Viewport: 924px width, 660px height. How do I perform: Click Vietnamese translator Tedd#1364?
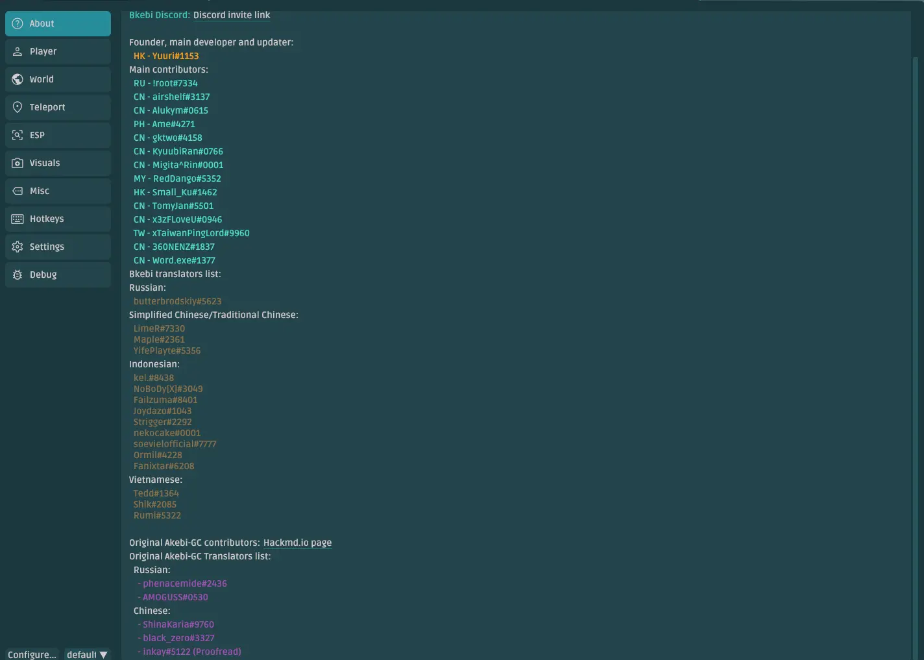point(156,493)
